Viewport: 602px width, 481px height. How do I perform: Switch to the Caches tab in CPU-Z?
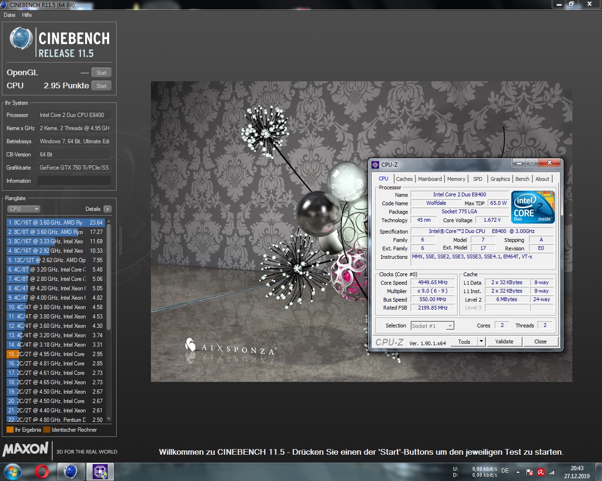(404, 179)
